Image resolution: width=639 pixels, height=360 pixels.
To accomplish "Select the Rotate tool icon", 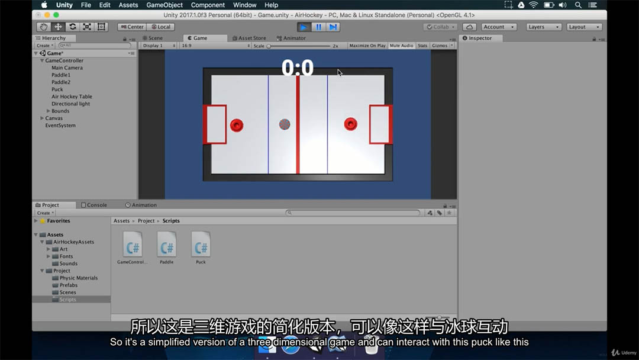I will tap(72, 27).
